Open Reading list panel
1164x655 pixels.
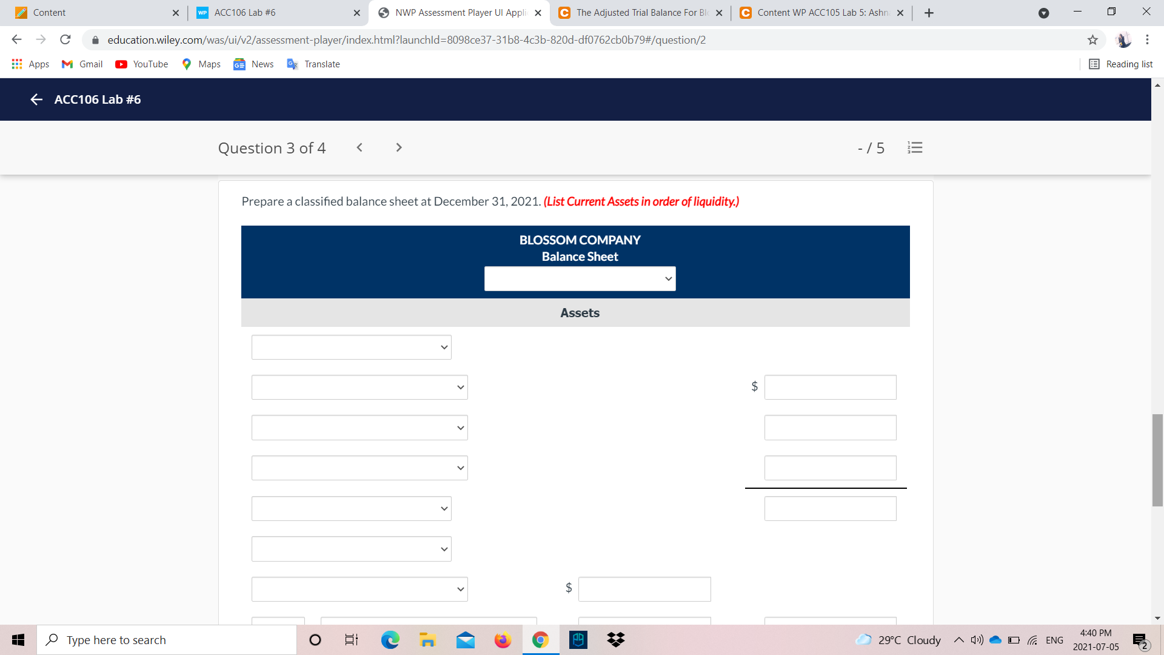pos(1120,64)
